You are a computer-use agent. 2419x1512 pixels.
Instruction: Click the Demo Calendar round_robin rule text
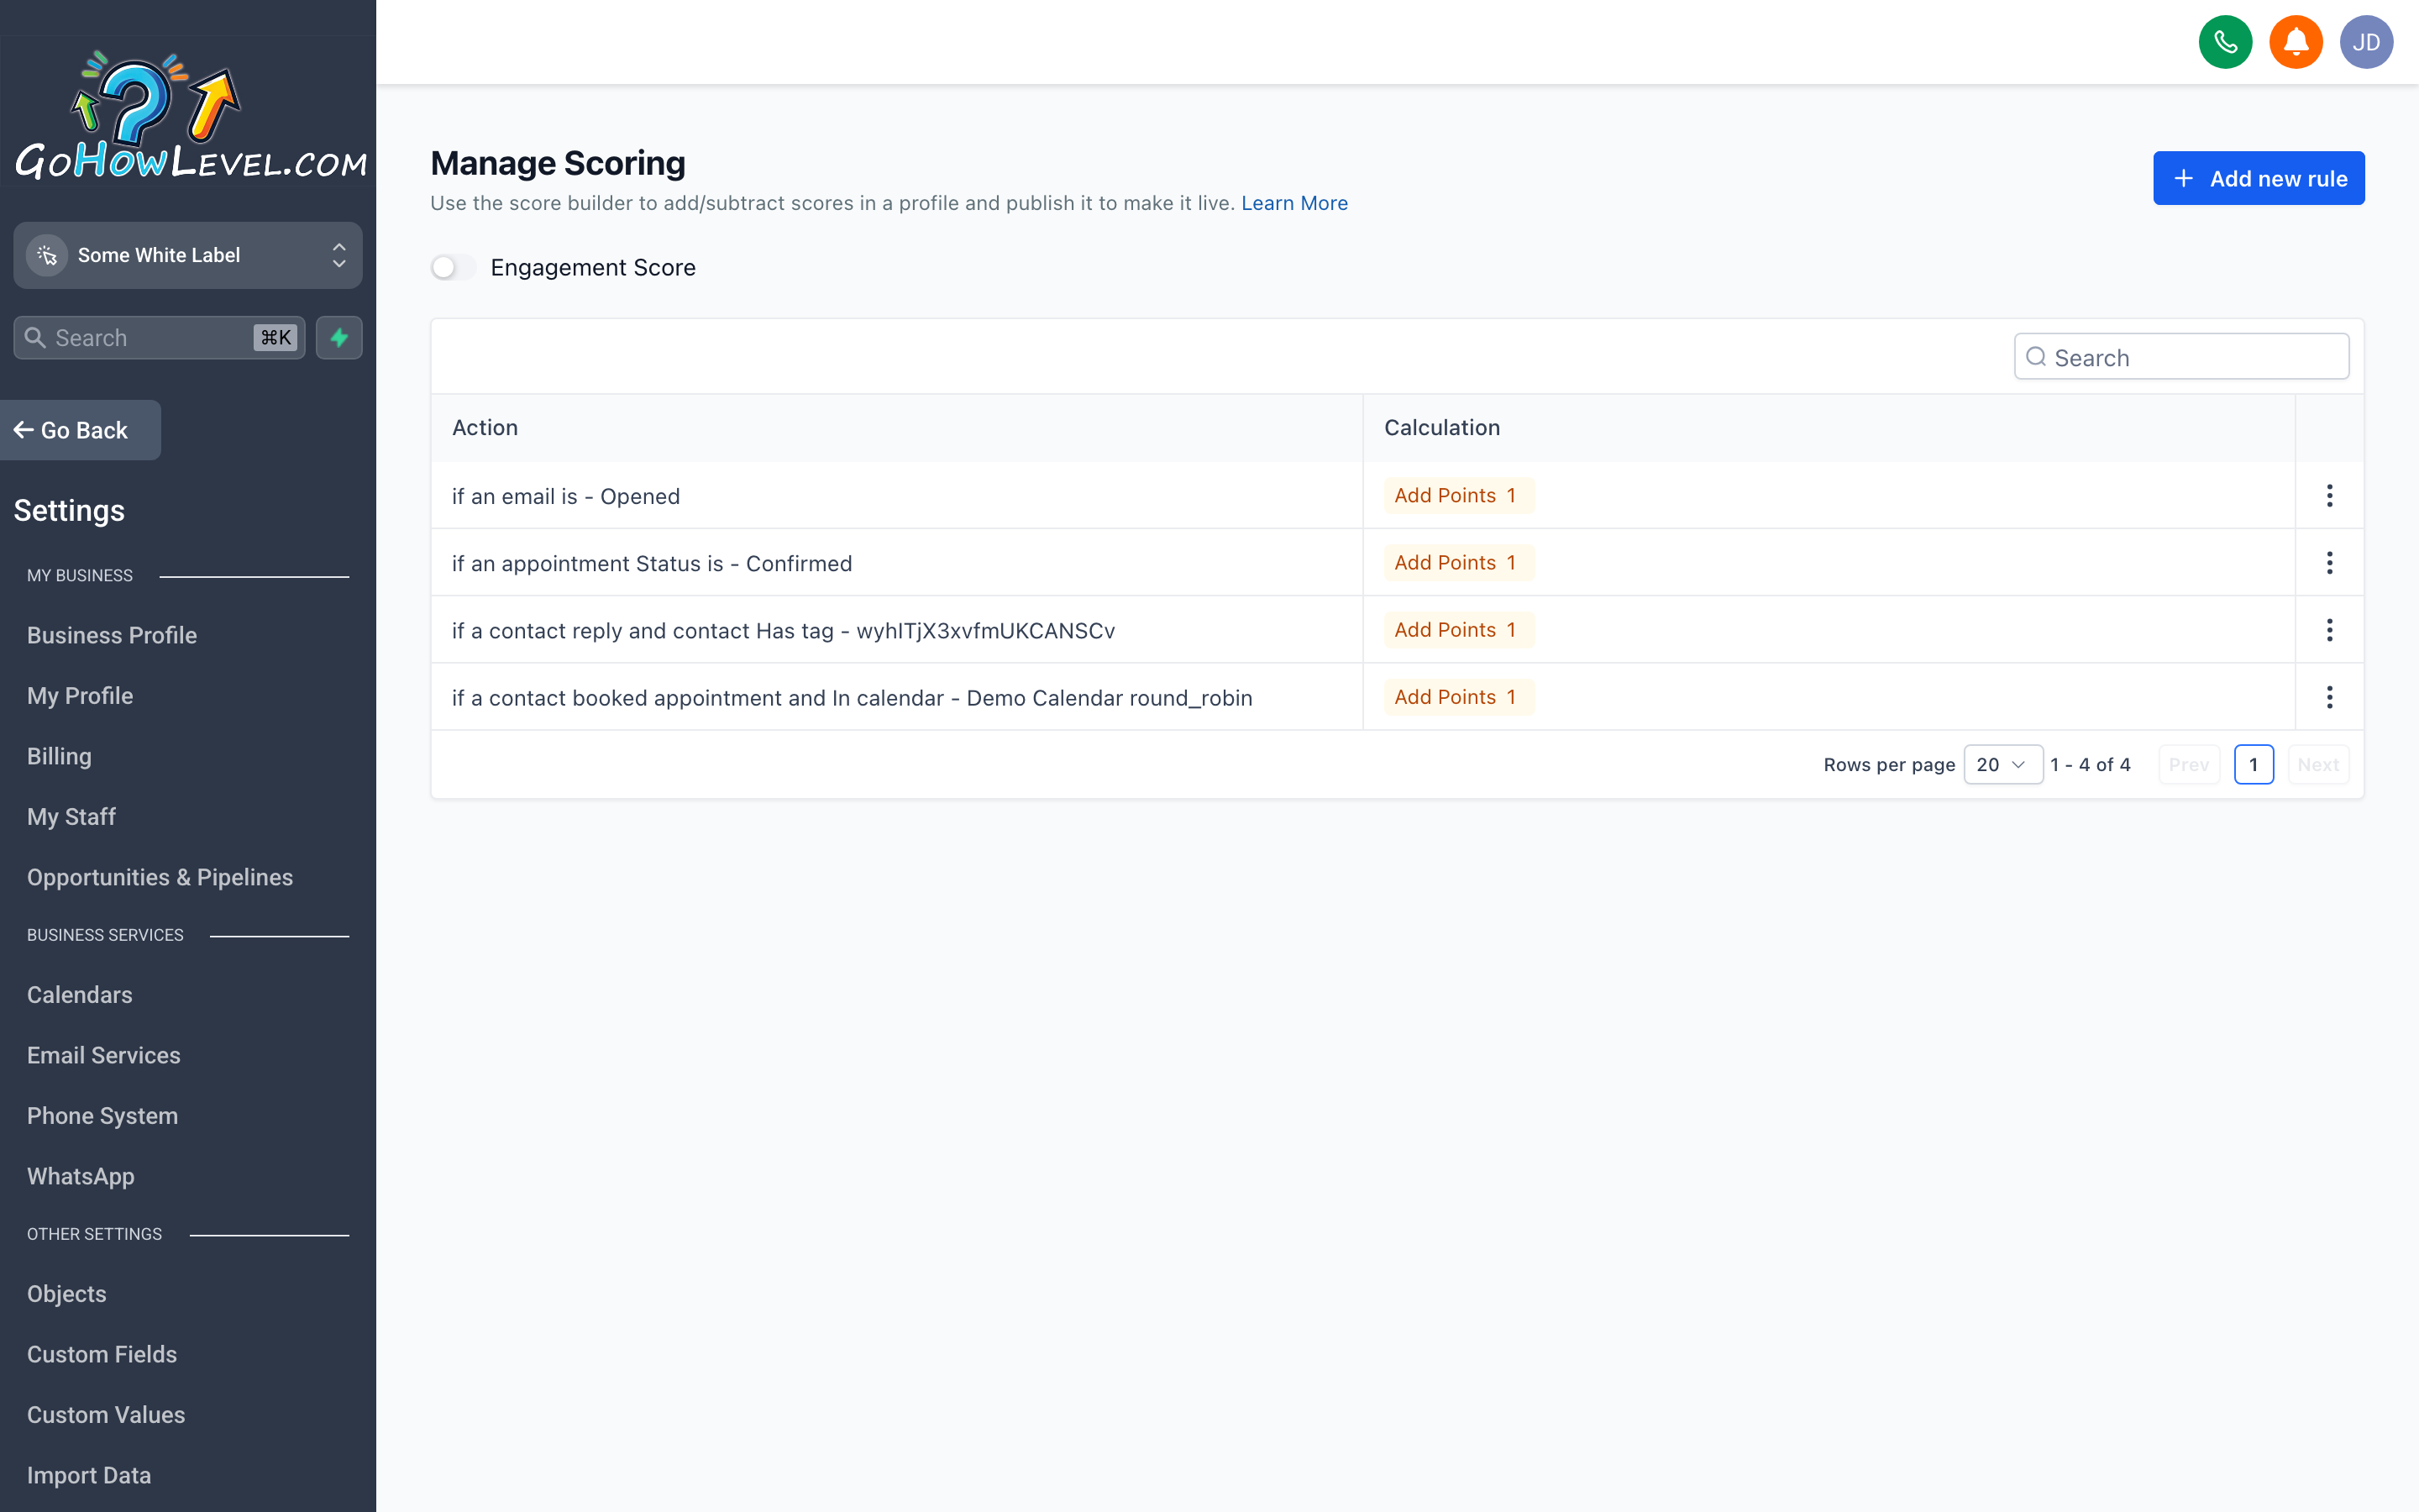click(852, 697)
